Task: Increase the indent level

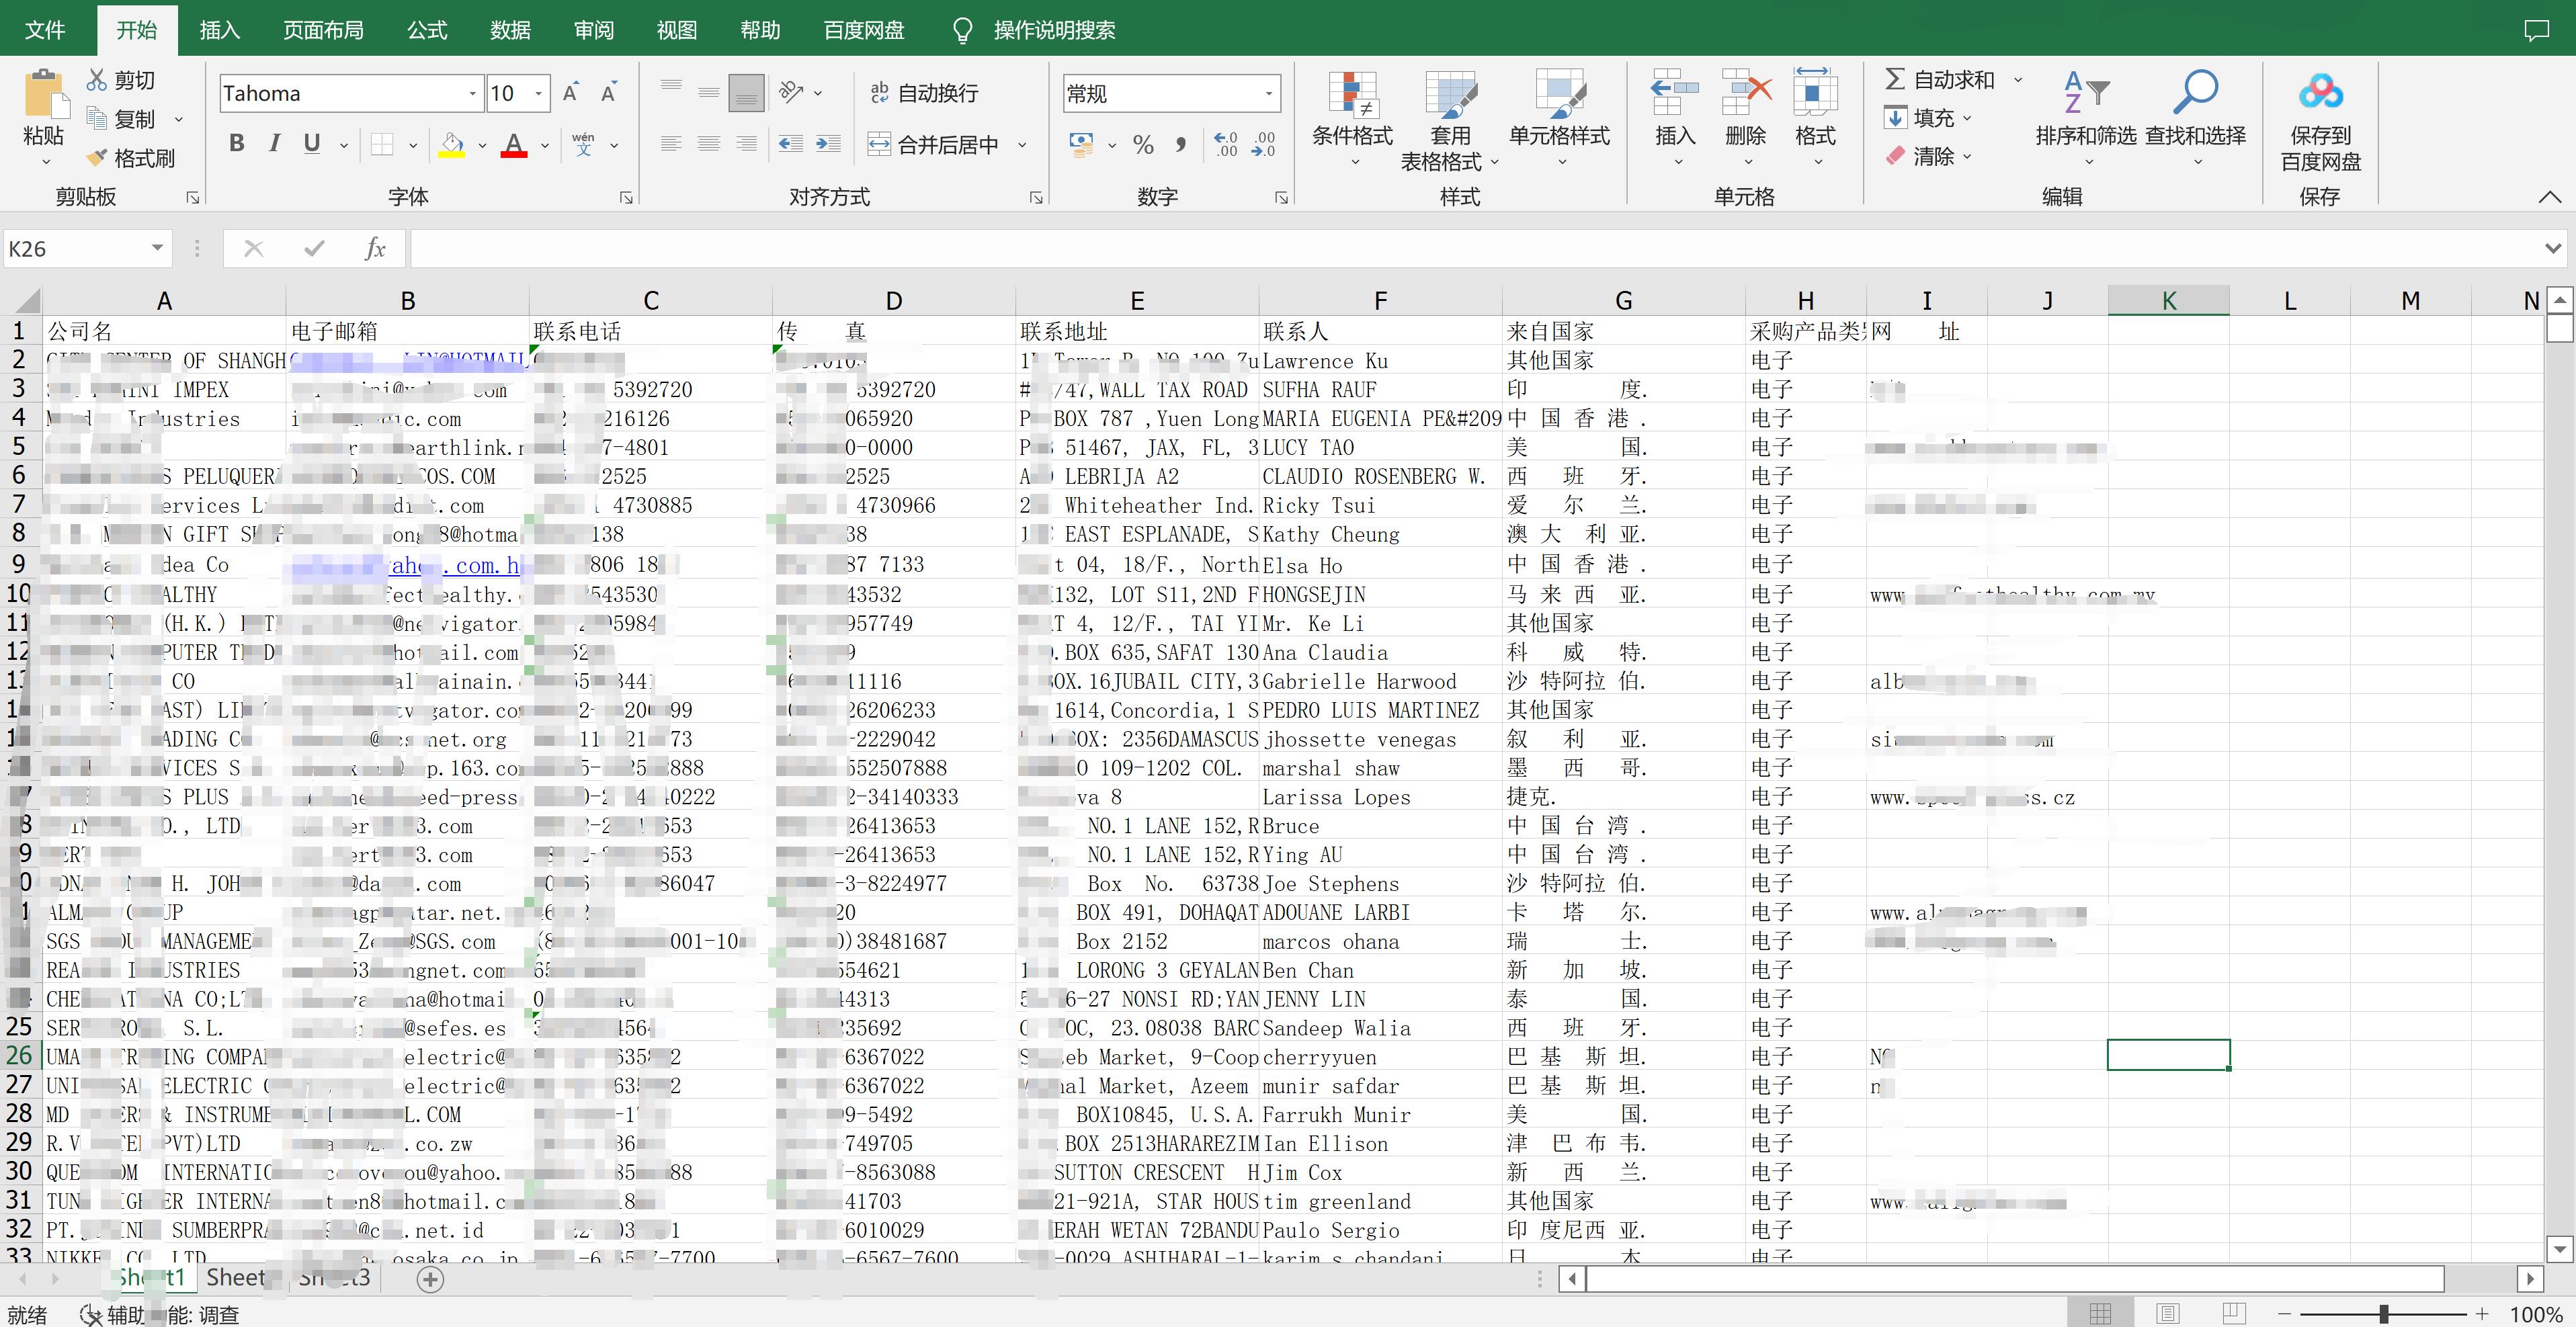Action: coord(828,144)
